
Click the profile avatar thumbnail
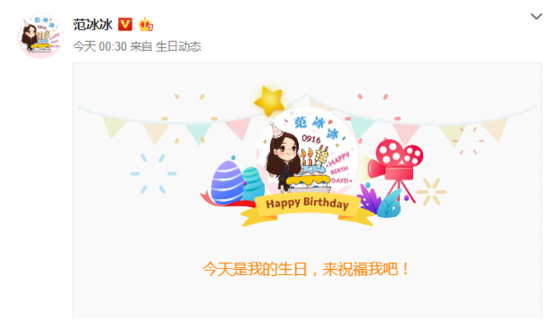tap(40, 35)
